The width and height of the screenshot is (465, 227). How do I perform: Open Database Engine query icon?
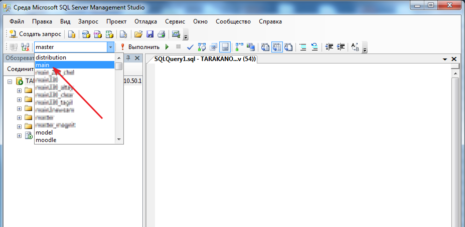click(71, 34)
